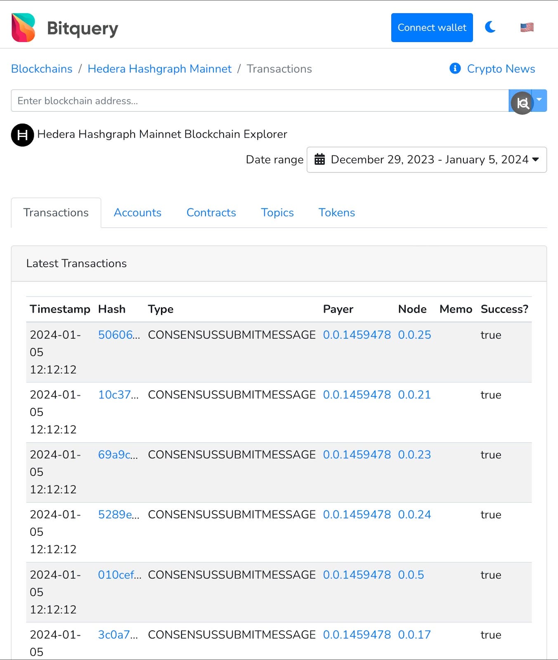
Task: Open transaction hash 5289e...
Action: tap(118, 514)
